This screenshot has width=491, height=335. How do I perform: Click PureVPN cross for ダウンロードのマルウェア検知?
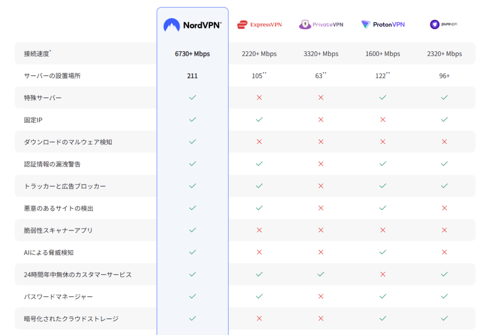tap(444, 142)
